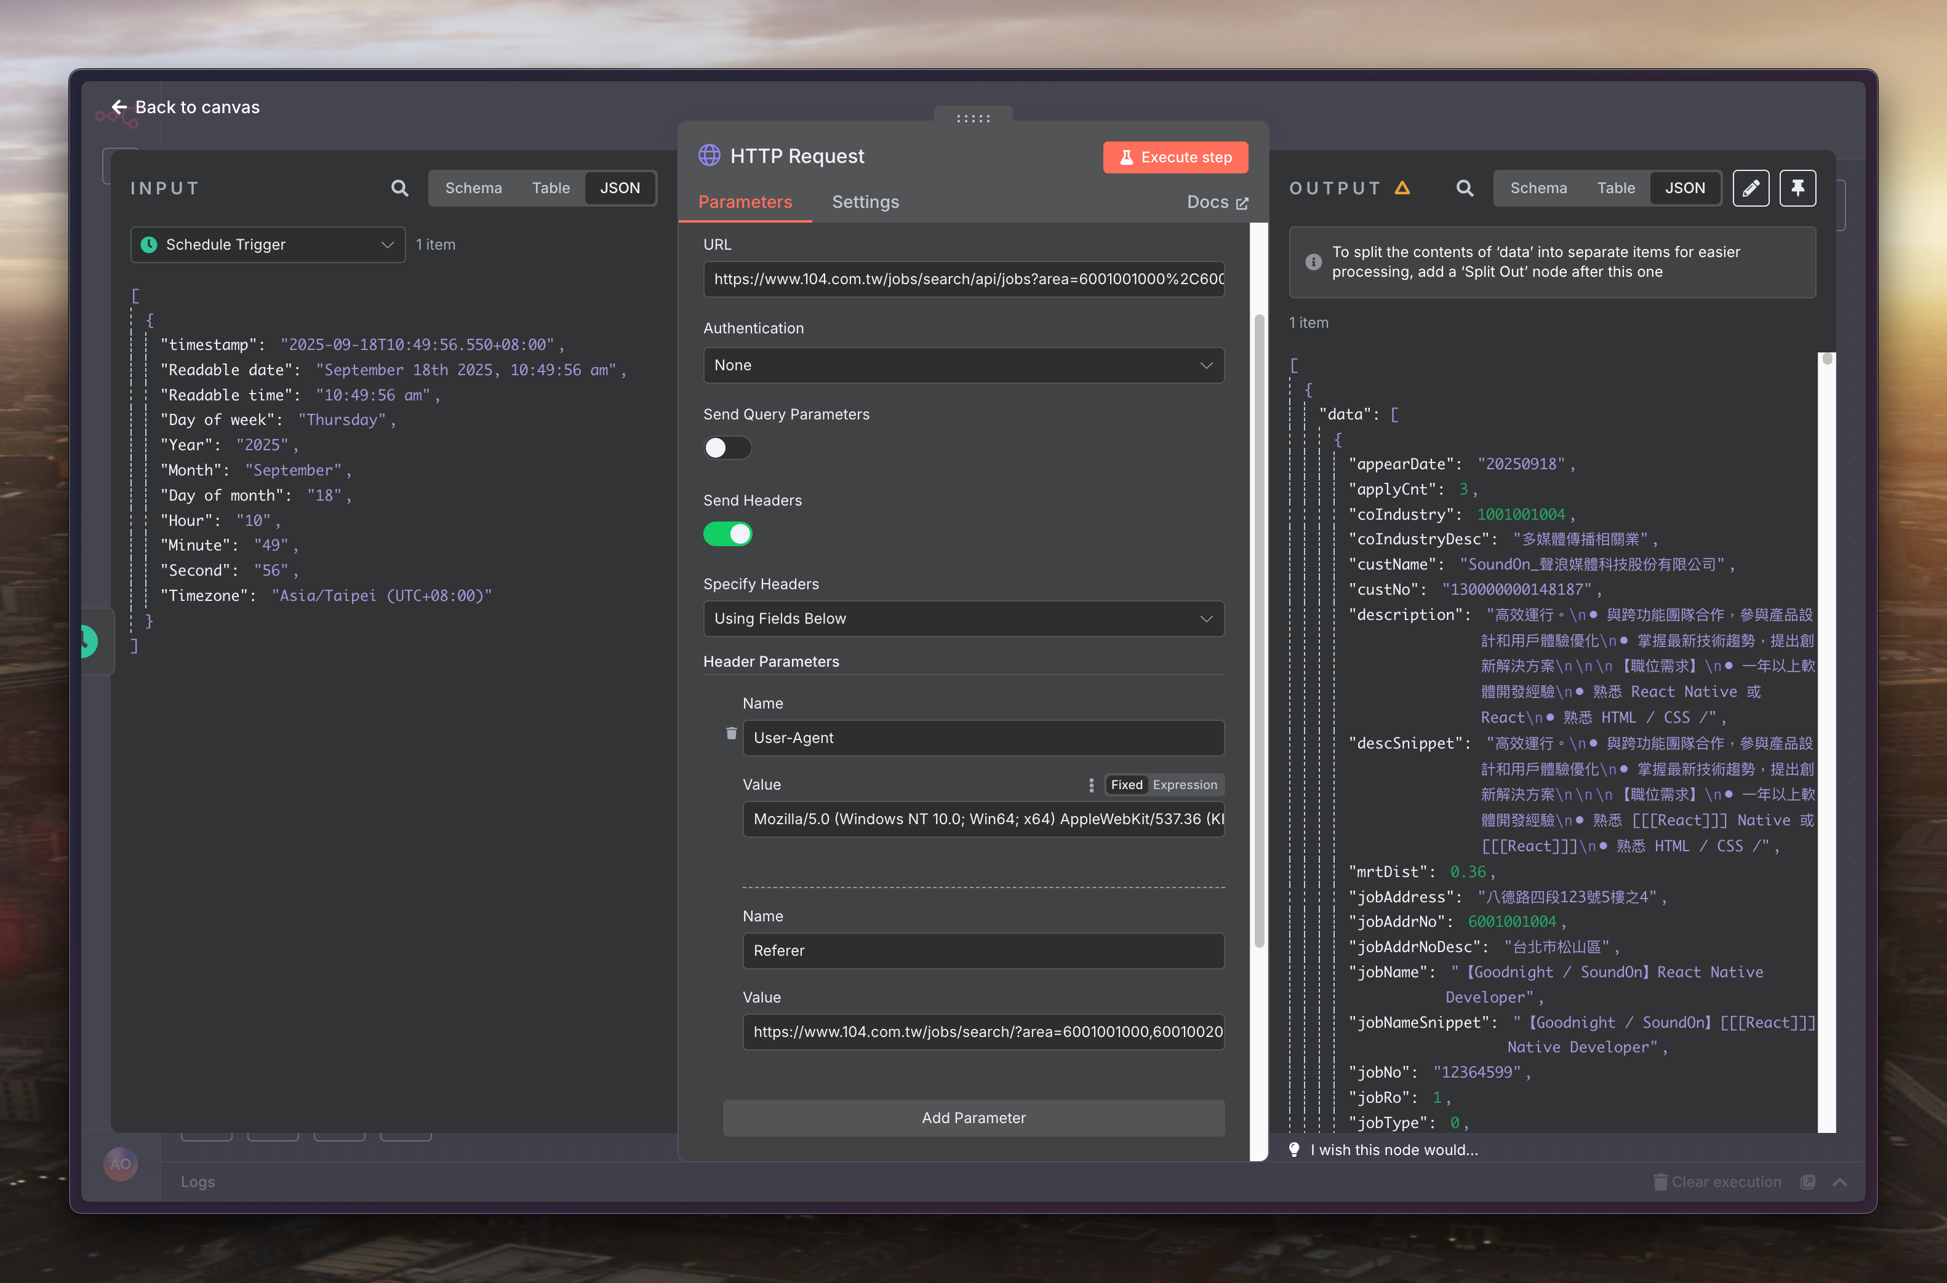Click the output warning triangle icon
This screenshot has height=1283, width=1947.
click(1402, 188)
